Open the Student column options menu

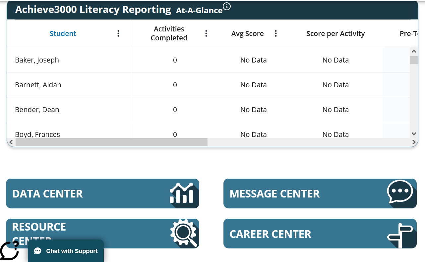[118, 33]
